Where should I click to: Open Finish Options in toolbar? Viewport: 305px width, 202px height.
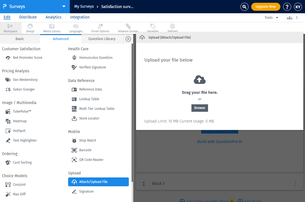pyautogui.click(x=100, y=28)
